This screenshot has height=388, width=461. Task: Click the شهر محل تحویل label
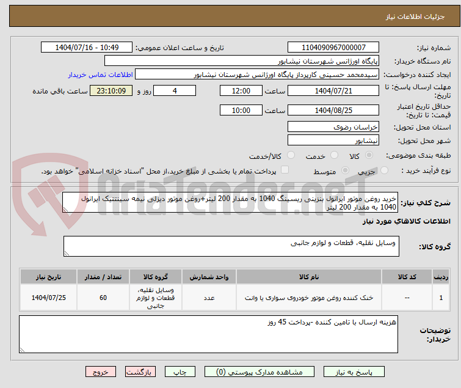[x=424, y=141]
